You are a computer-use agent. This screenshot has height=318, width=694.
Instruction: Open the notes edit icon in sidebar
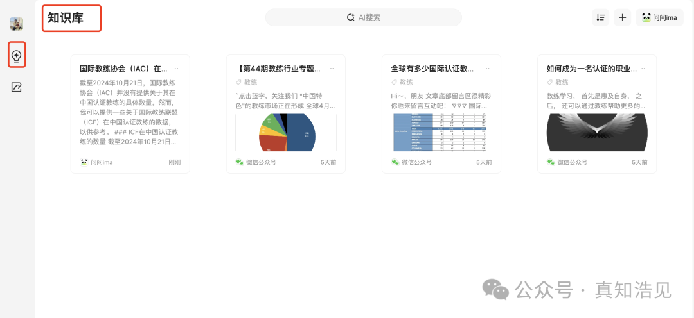(16, 87)
